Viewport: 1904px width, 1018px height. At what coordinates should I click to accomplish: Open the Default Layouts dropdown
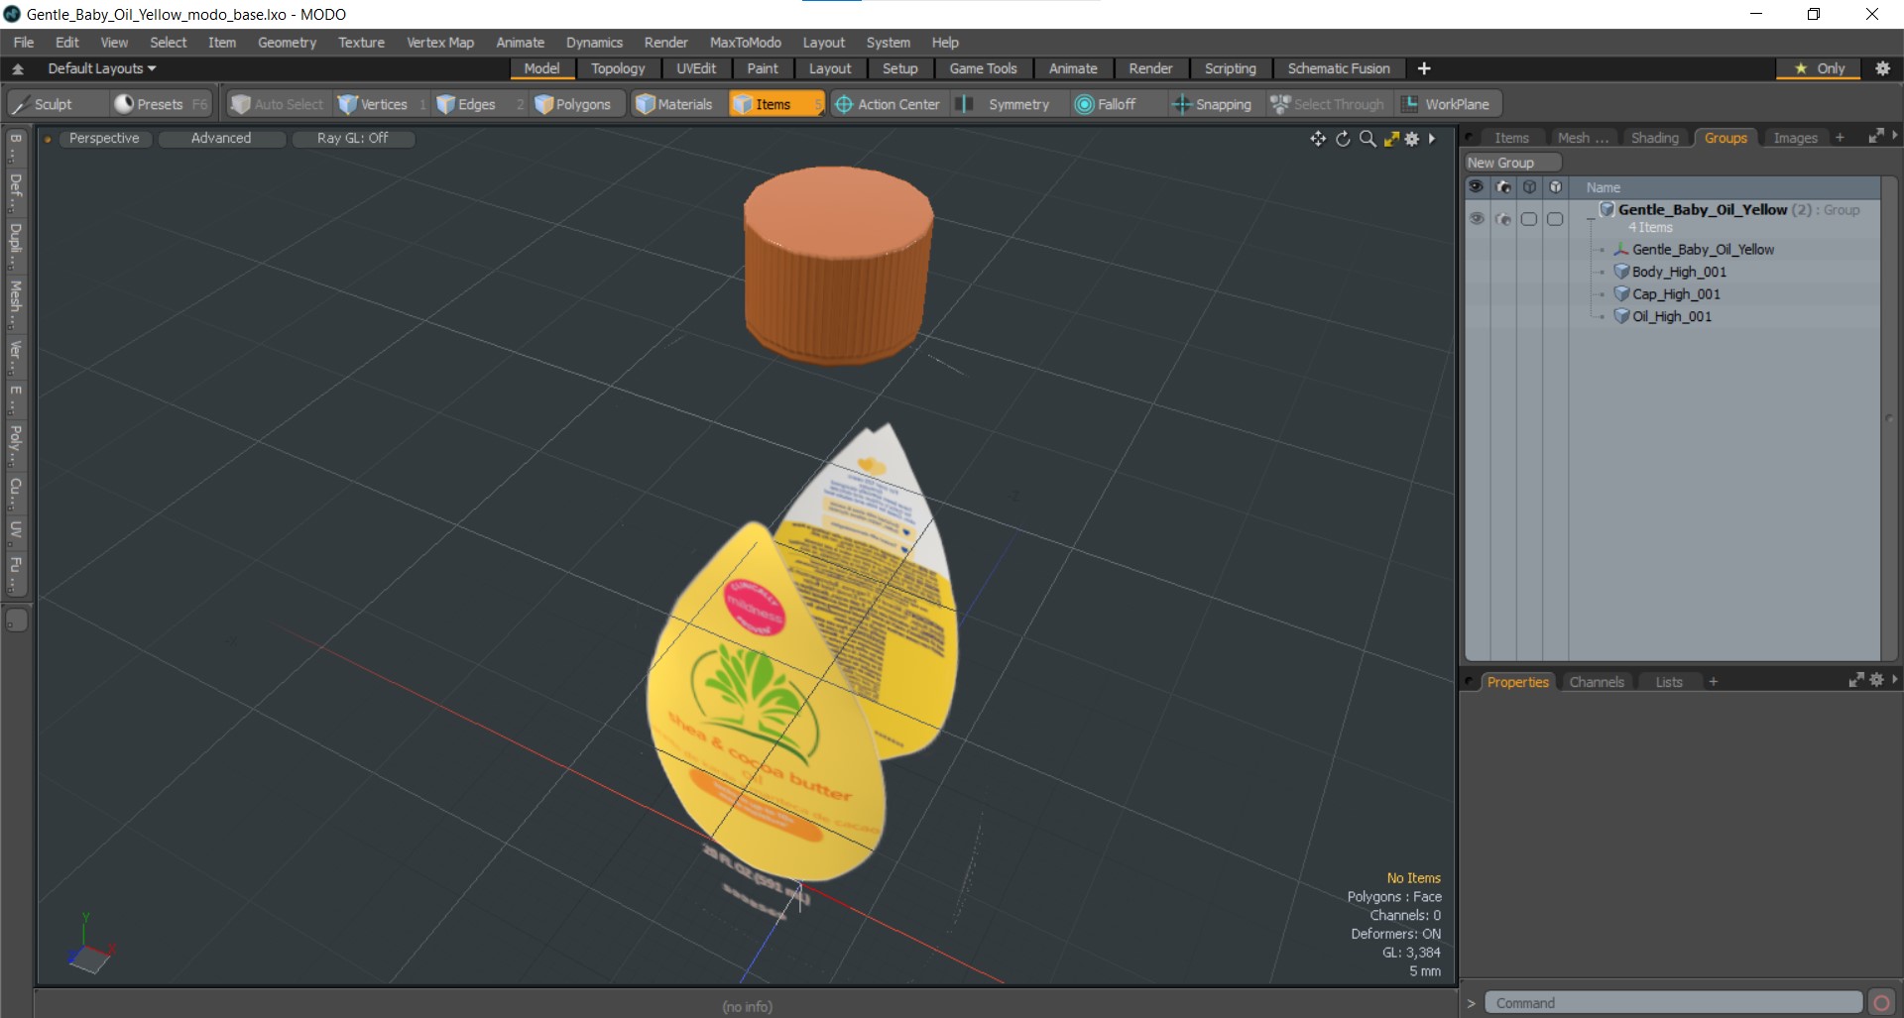click(x=101, y=68)
